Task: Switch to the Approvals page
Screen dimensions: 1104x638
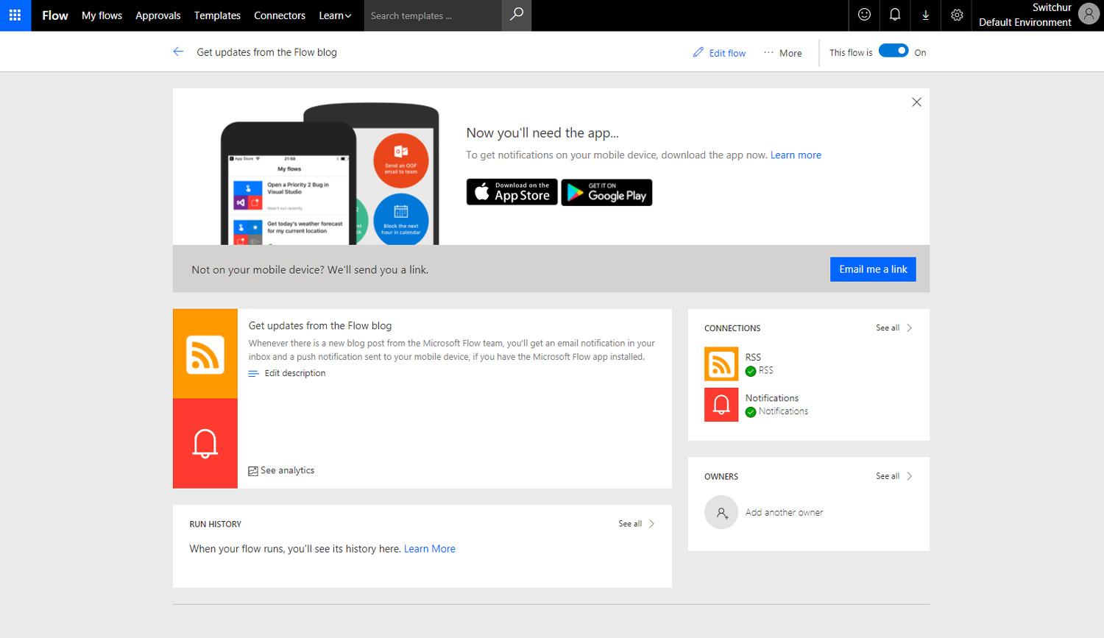Action: tap(158, 15)
